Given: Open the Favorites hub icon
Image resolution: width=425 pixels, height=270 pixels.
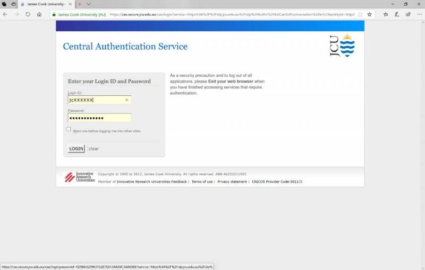Looking at the screenshot, I should tap(386, 14).
